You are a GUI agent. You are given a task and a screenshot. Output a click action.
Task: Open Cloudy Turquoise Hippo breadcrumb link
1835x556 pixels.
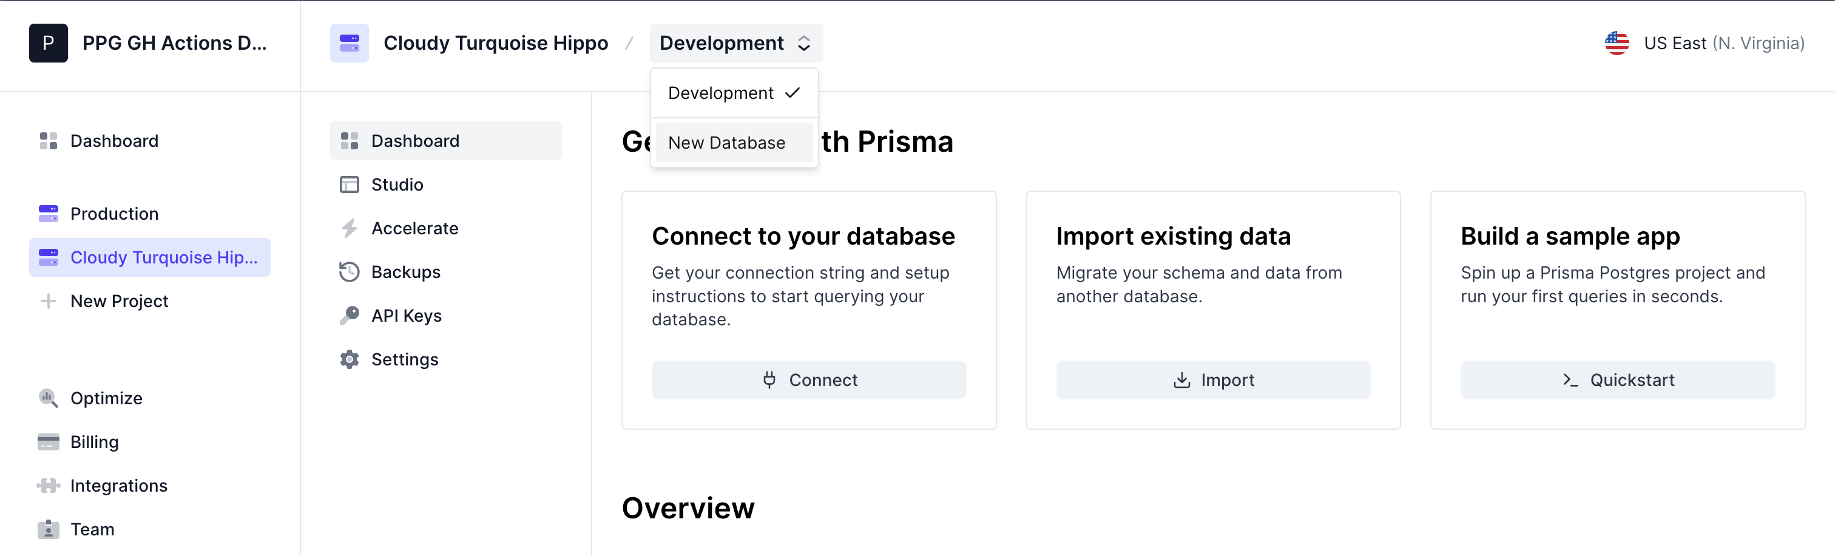(496, 42)
